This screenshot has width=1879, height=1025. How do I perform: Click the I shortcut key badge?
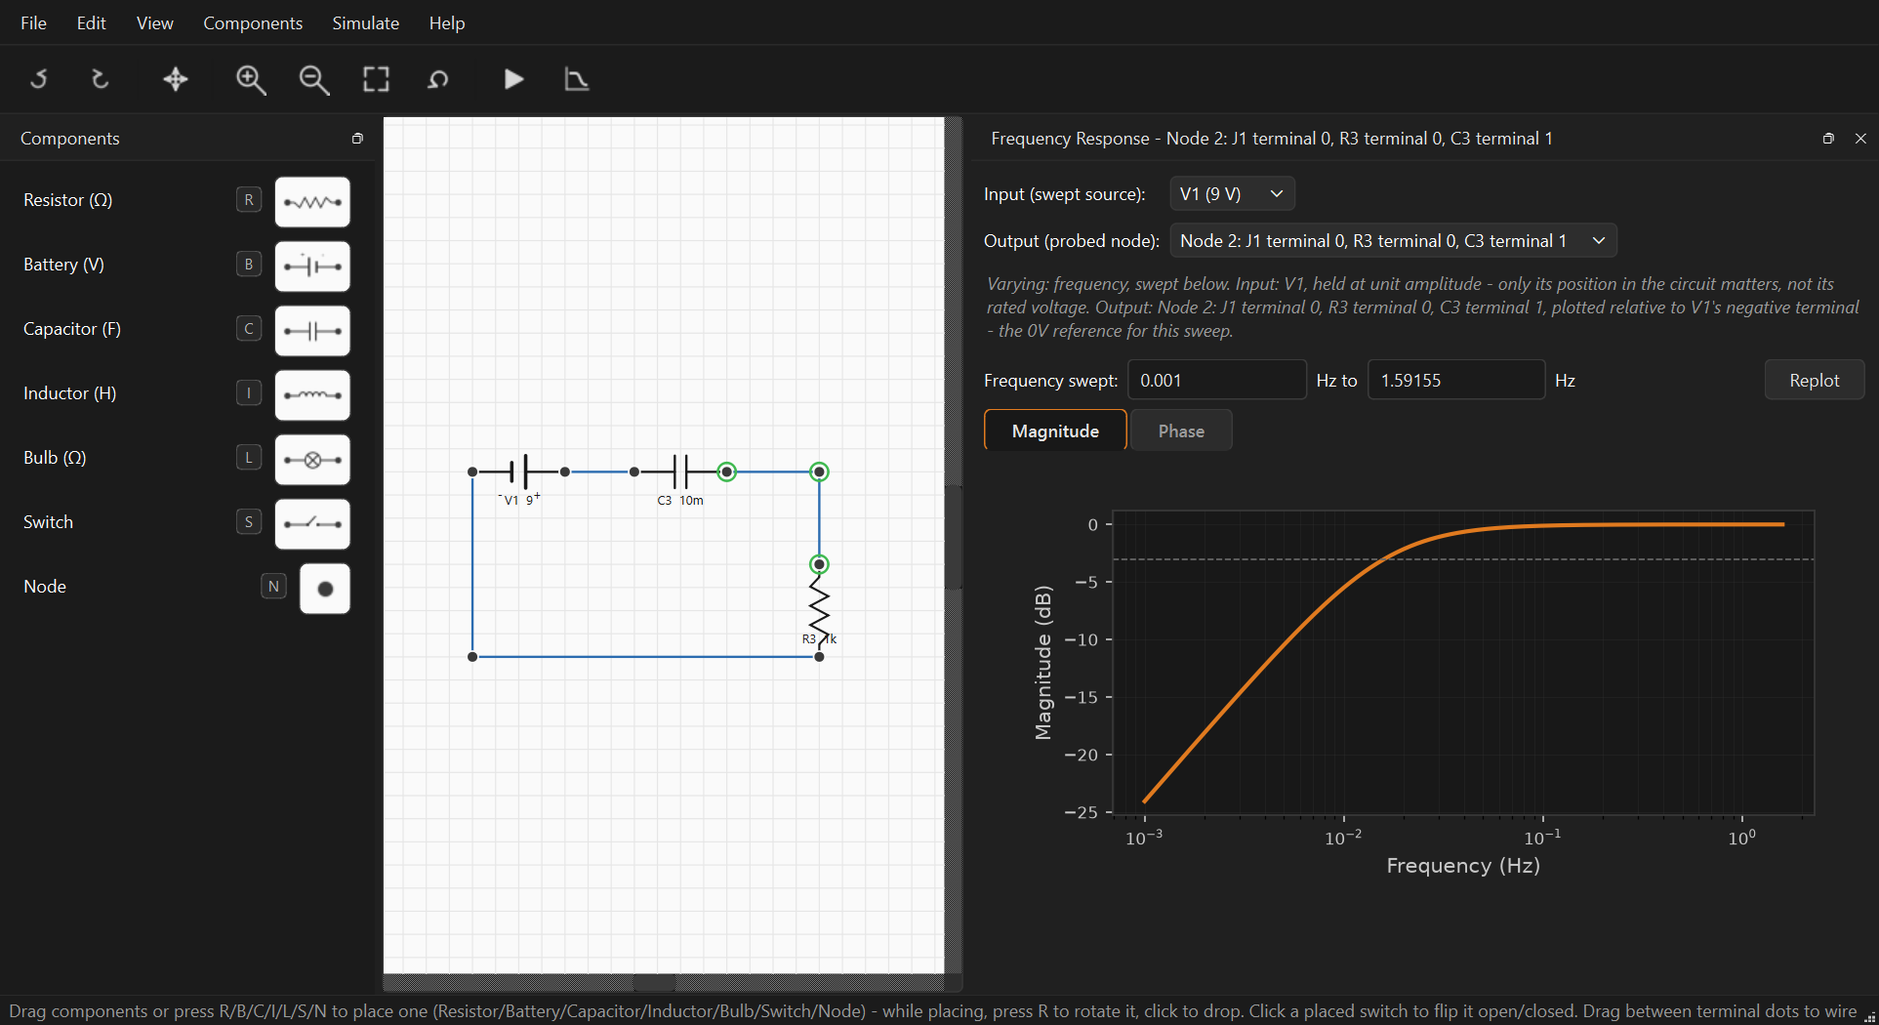coord(249,393)
